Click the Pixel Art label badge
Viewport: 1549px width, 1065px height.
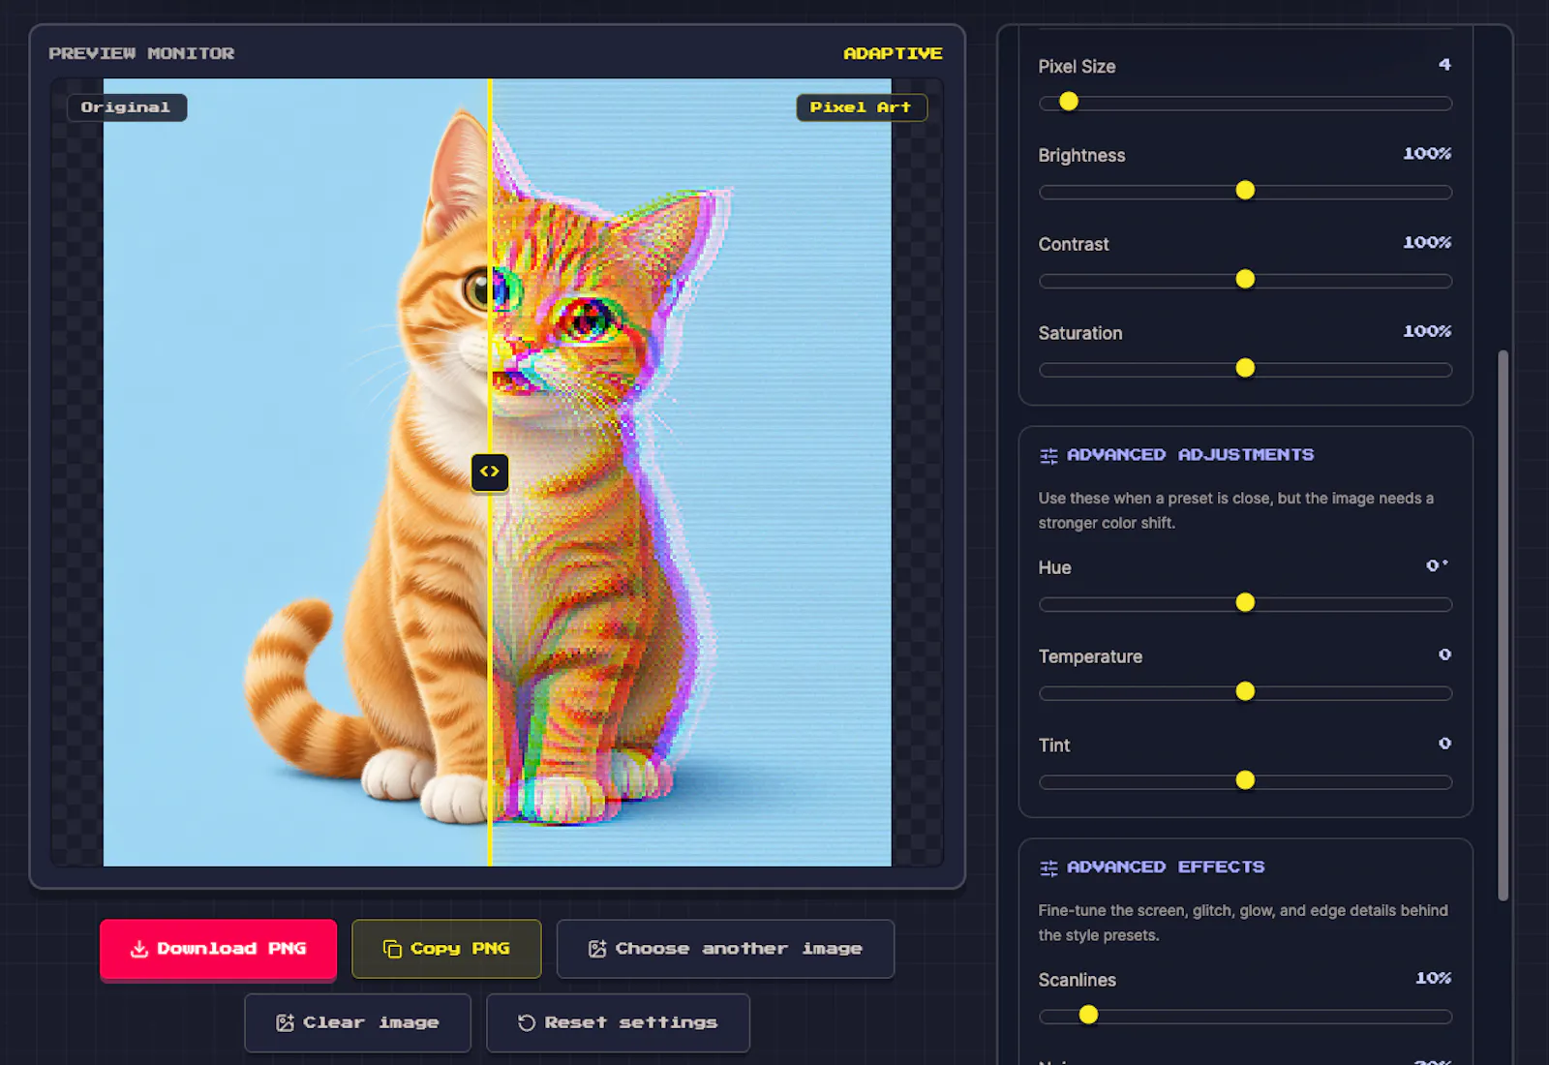[861, 107]
